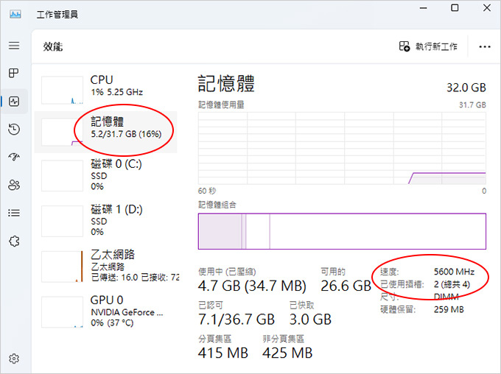Viewport: 501px width, 374px height.
Task: Click the Task Manager app icon
Action: [15, 14]
